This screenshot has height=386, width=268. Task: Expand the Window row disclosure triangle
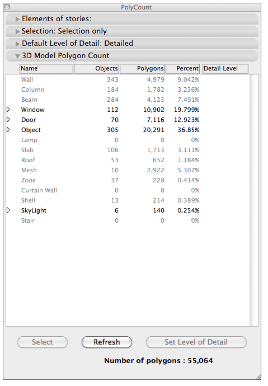click(x=8, y=109)
